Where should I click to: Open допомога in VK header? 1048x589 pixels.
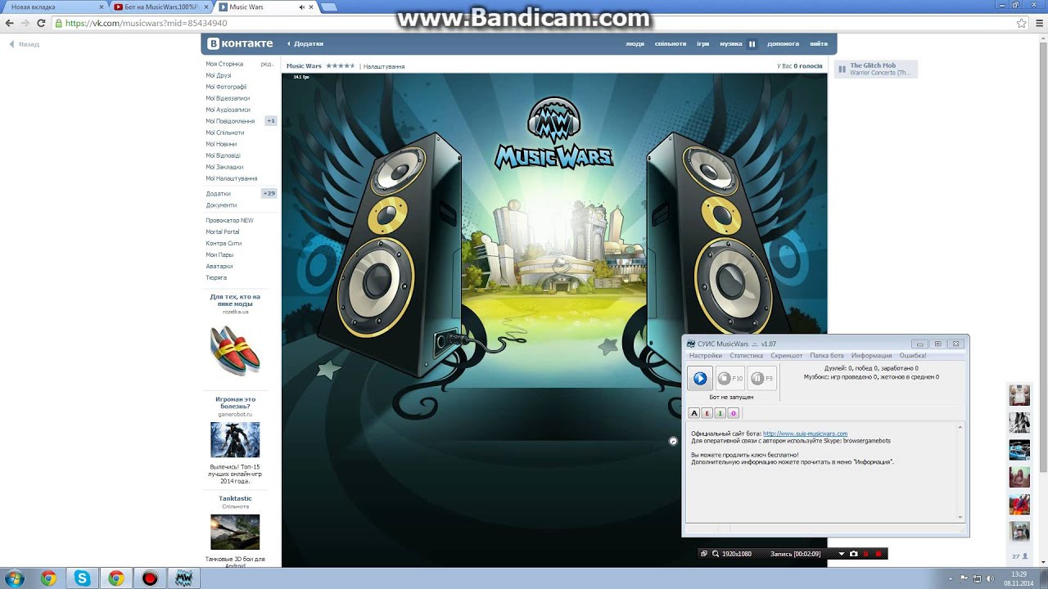point(784,44)
